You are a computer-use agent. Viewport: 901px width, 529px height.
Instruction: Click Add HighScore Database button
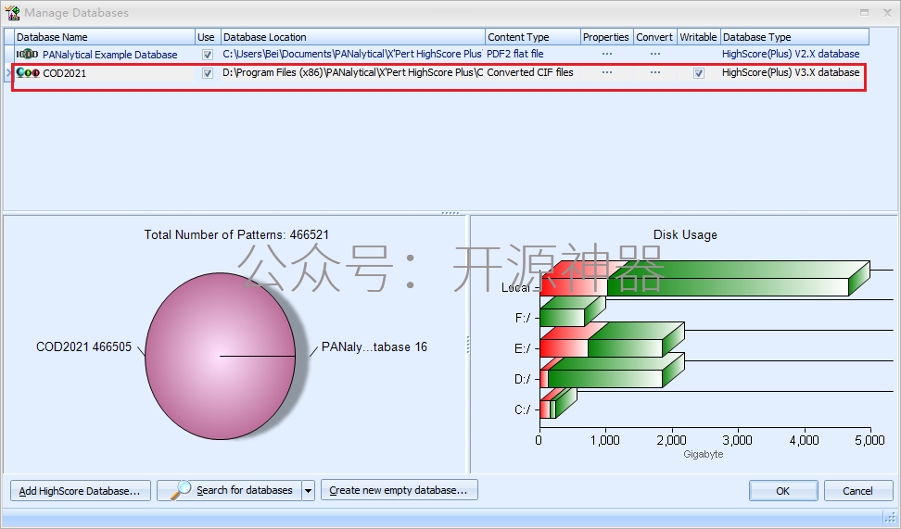tap(81, 490)
